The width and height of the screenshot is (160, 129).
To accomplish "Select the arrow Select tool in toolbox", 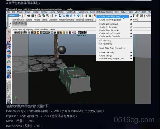I will pos(9,32).
